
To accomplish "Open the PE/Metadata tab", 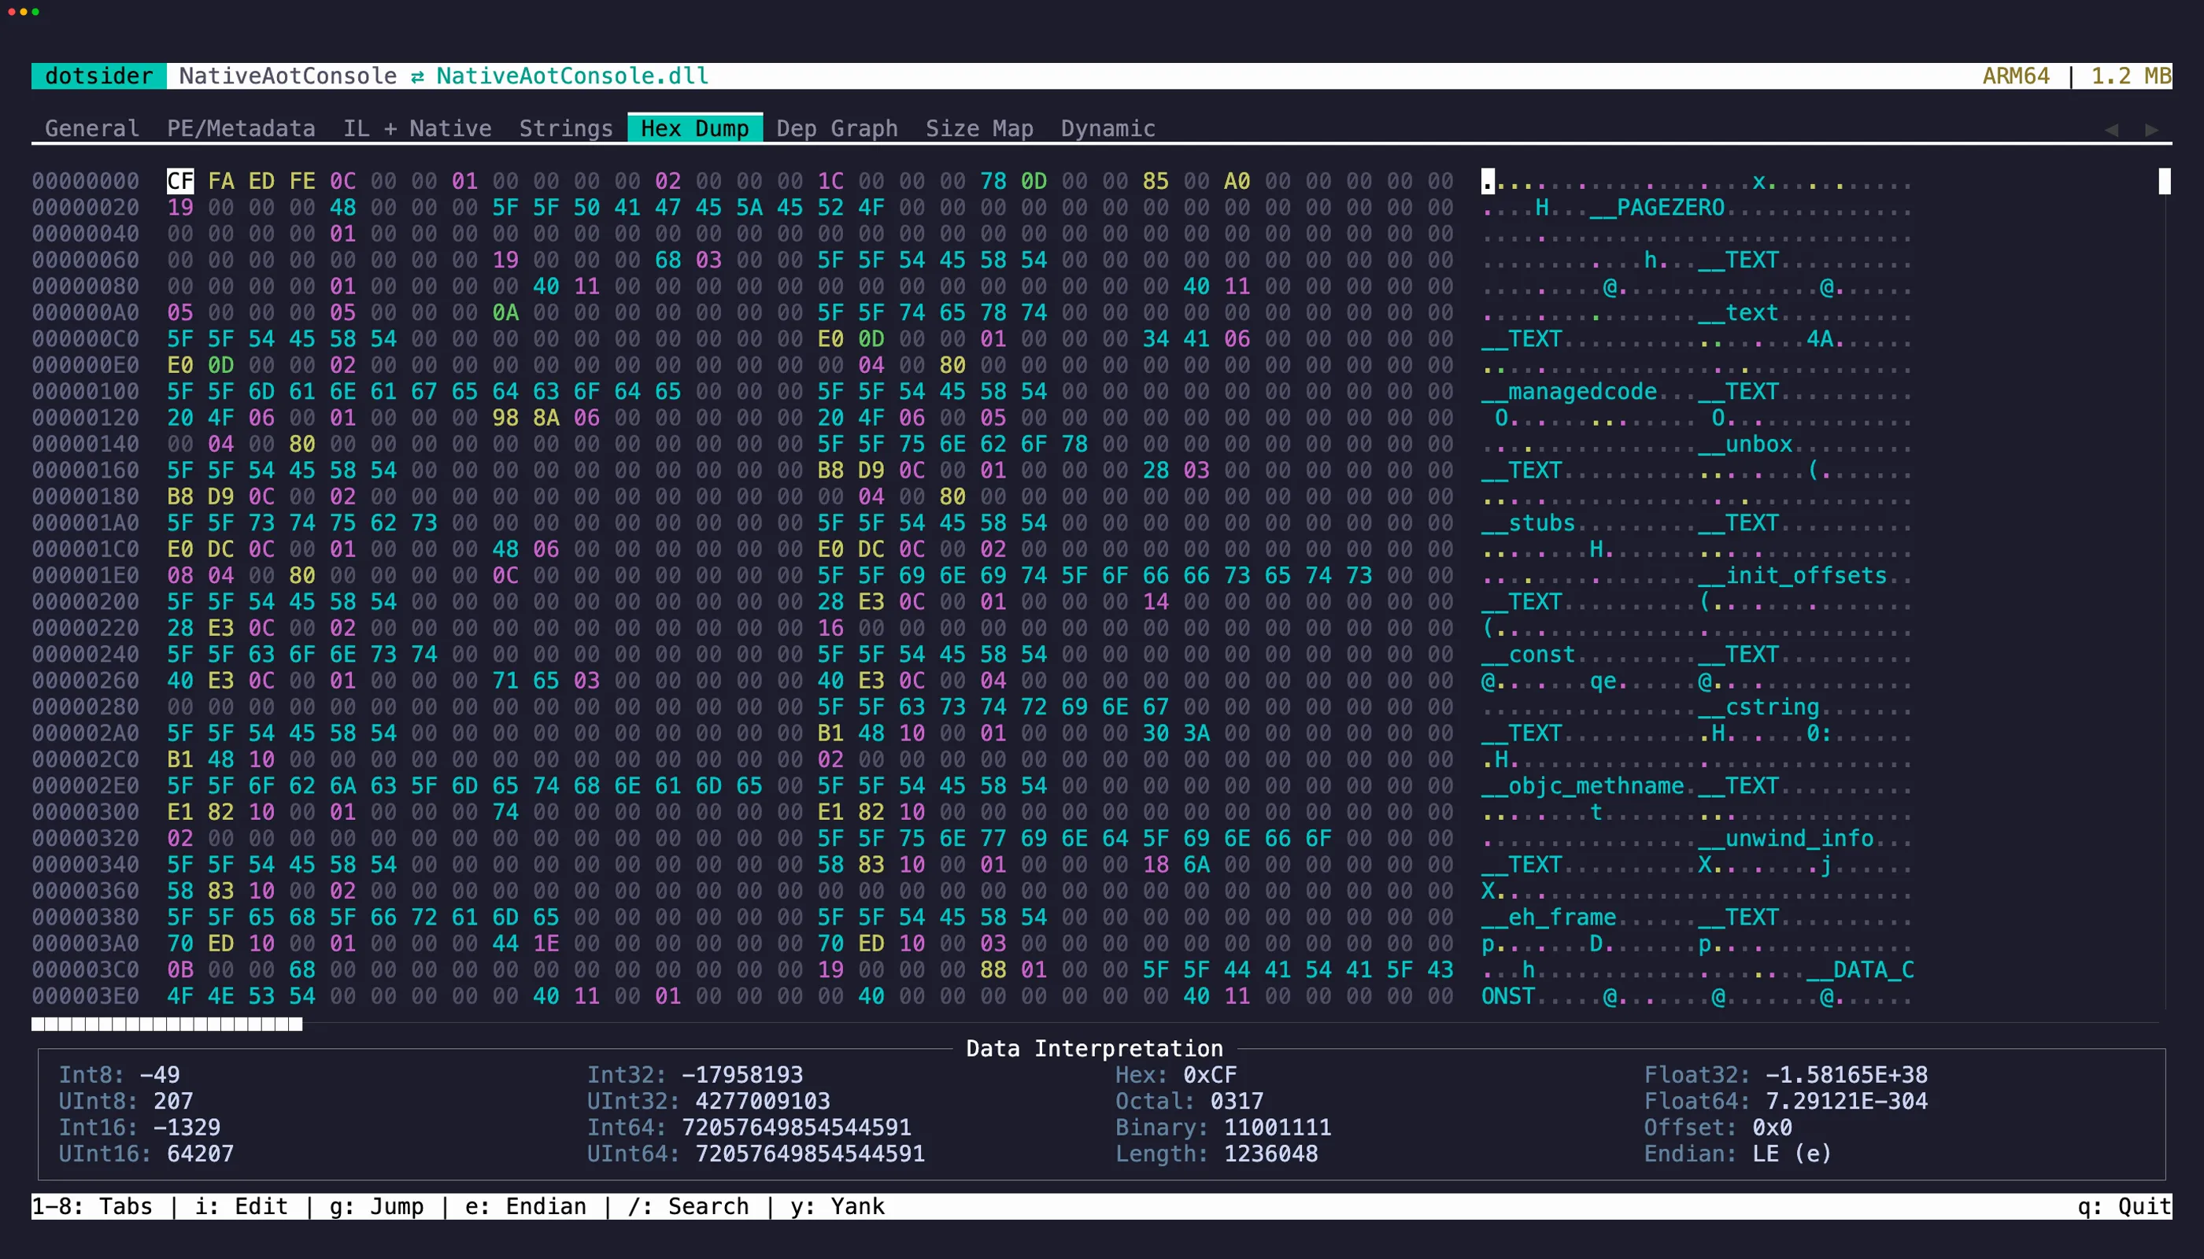I will click(x=240, y=128).
